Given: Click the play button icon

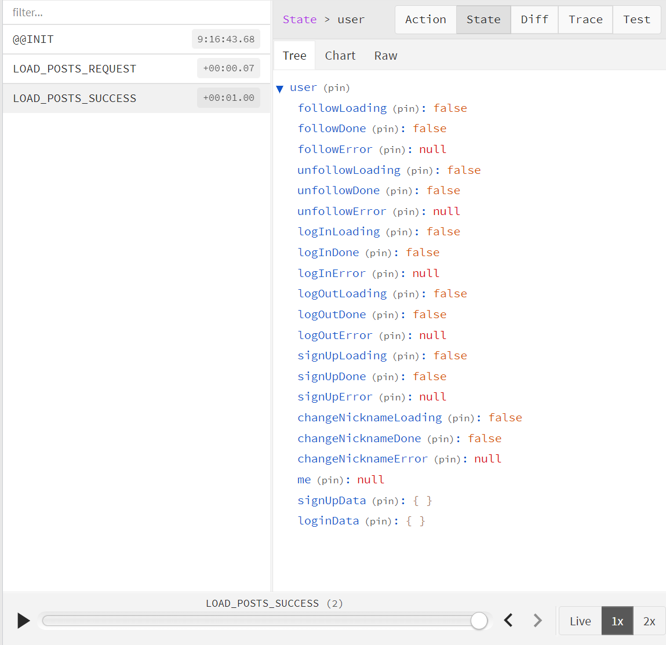Looking at the screenshot, I should pyautogui.click(x=23, y=621).
